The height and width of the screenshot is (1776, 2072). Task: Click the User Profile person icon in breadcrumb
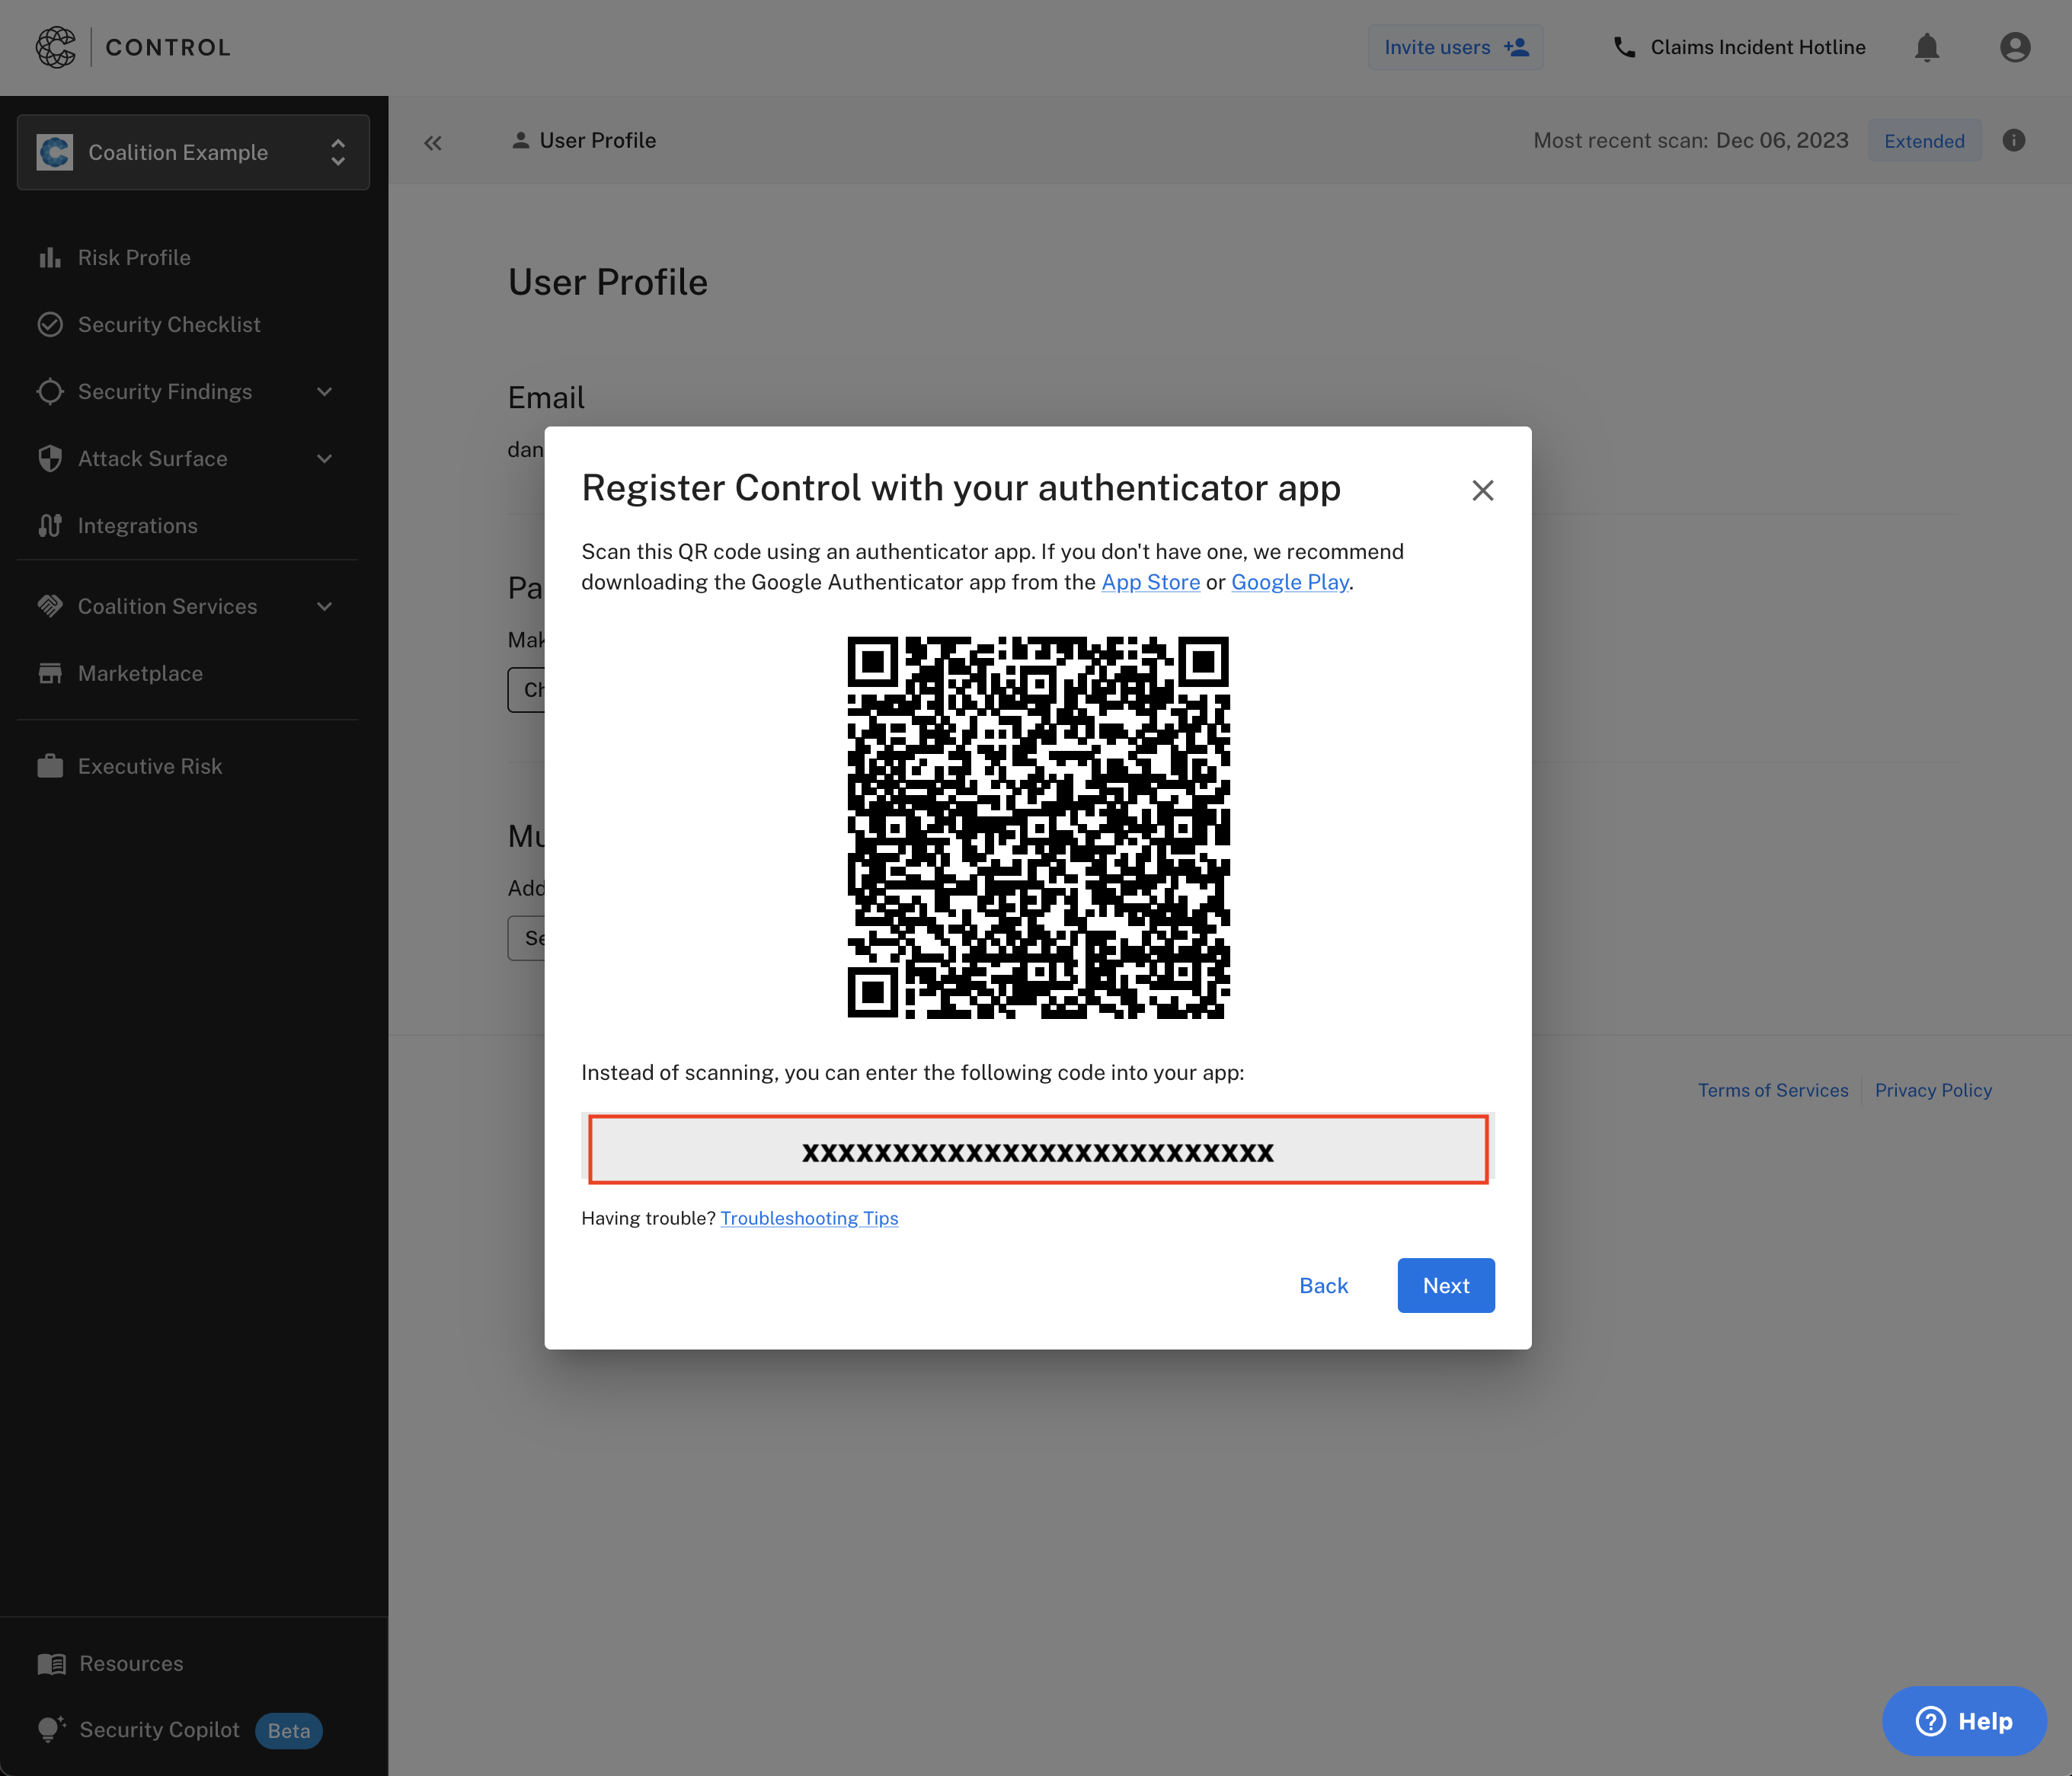(x=520, y=141)
